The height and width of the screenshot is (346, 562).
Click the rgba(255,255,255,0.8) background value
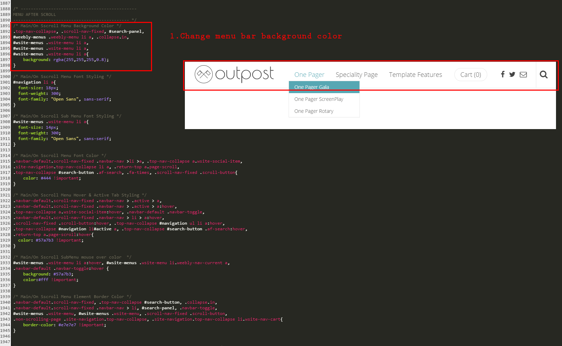[81, 60]
